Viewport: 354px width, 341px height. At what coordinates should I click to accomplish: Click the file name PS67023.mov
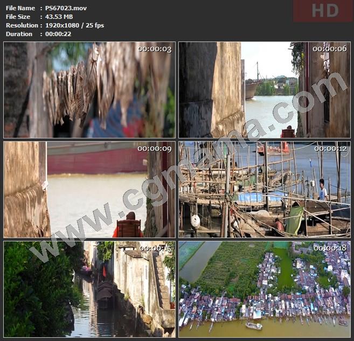[66, 8]
